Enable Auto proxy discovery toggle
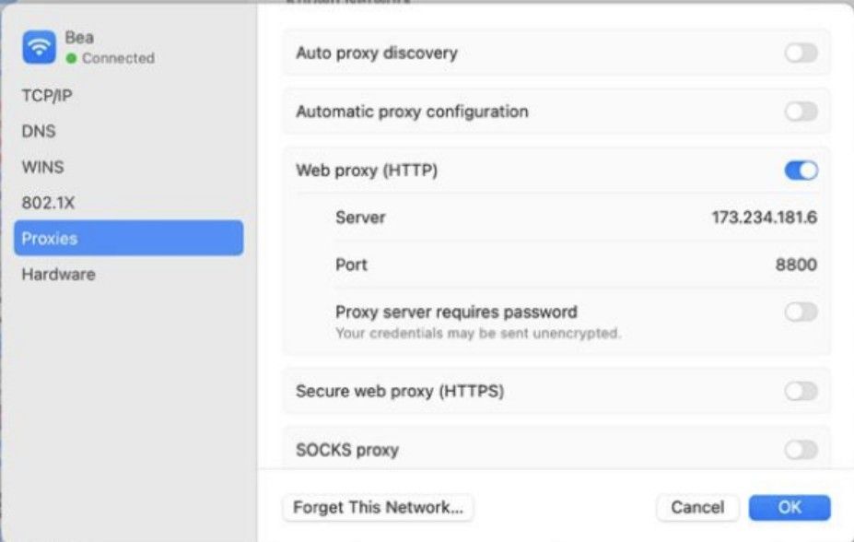Viewport: 854px width, 542px height. [x=801, y=53]
